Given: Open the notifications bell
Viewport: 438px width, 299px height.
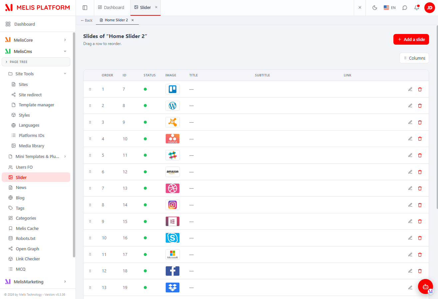Looking at the screenshot, I should pyautogui.click(x=417, y=8).
